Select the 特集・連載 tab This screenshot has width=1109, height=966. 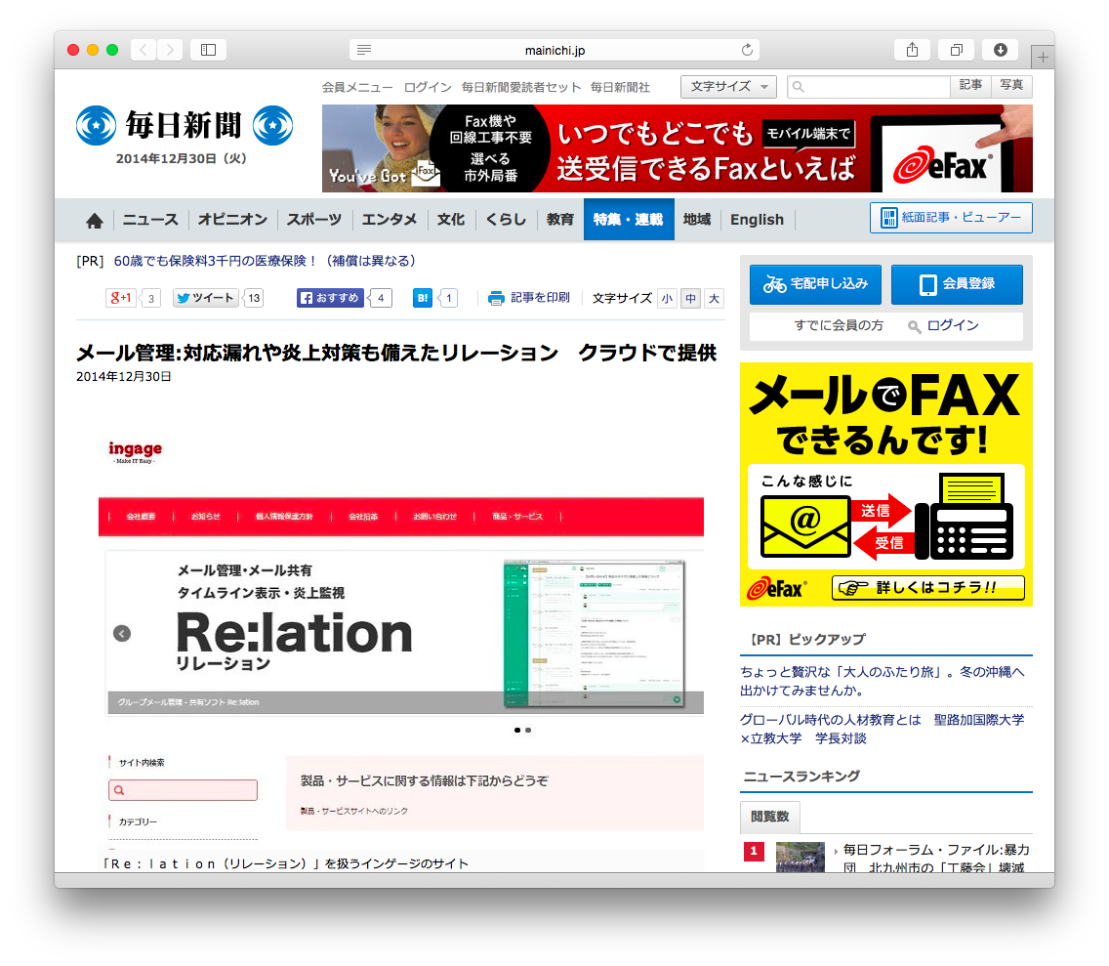(629, 220)
